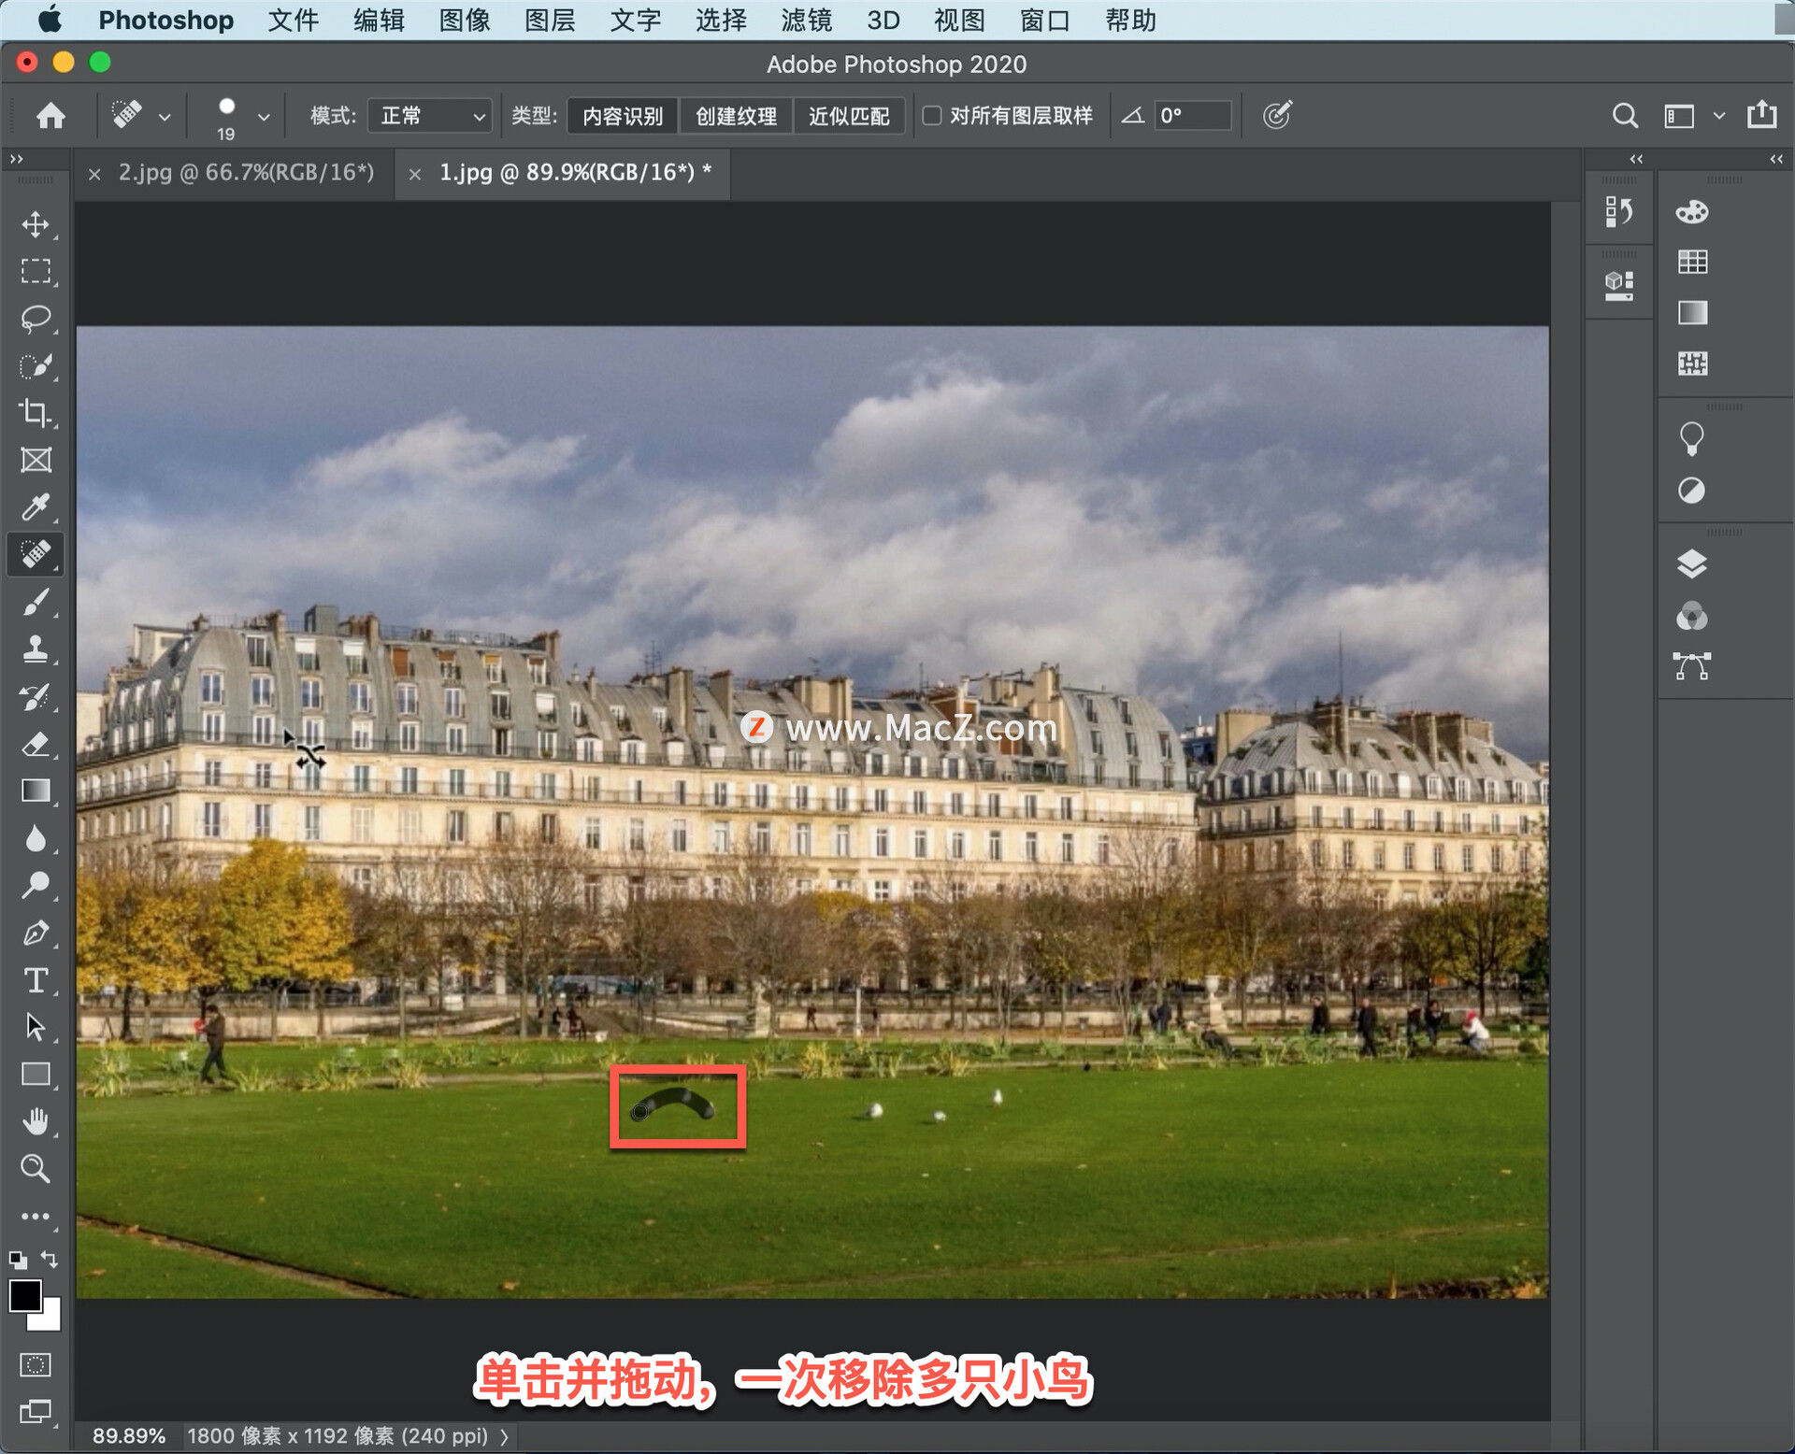Open the Patterns panel icon

point(1692,363)
